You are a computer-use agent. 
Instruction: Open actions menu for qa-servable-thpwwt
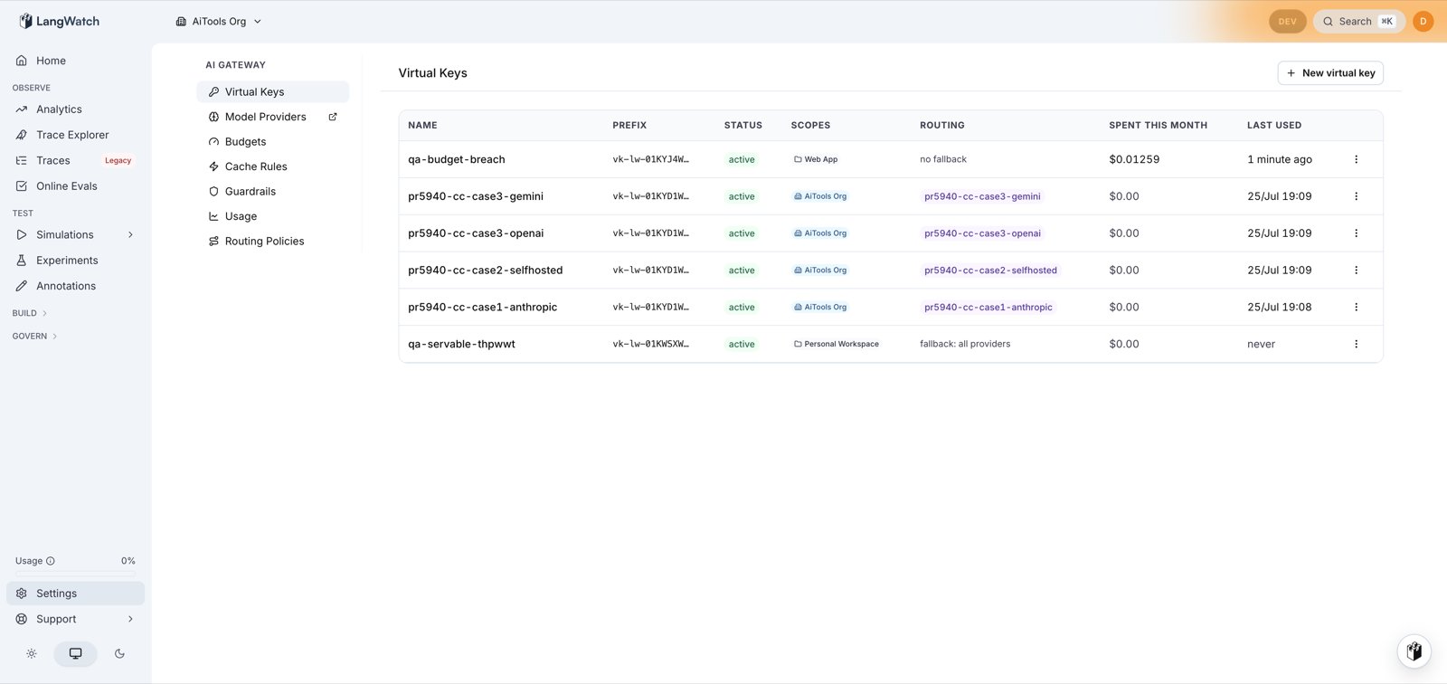[1356, 344]
